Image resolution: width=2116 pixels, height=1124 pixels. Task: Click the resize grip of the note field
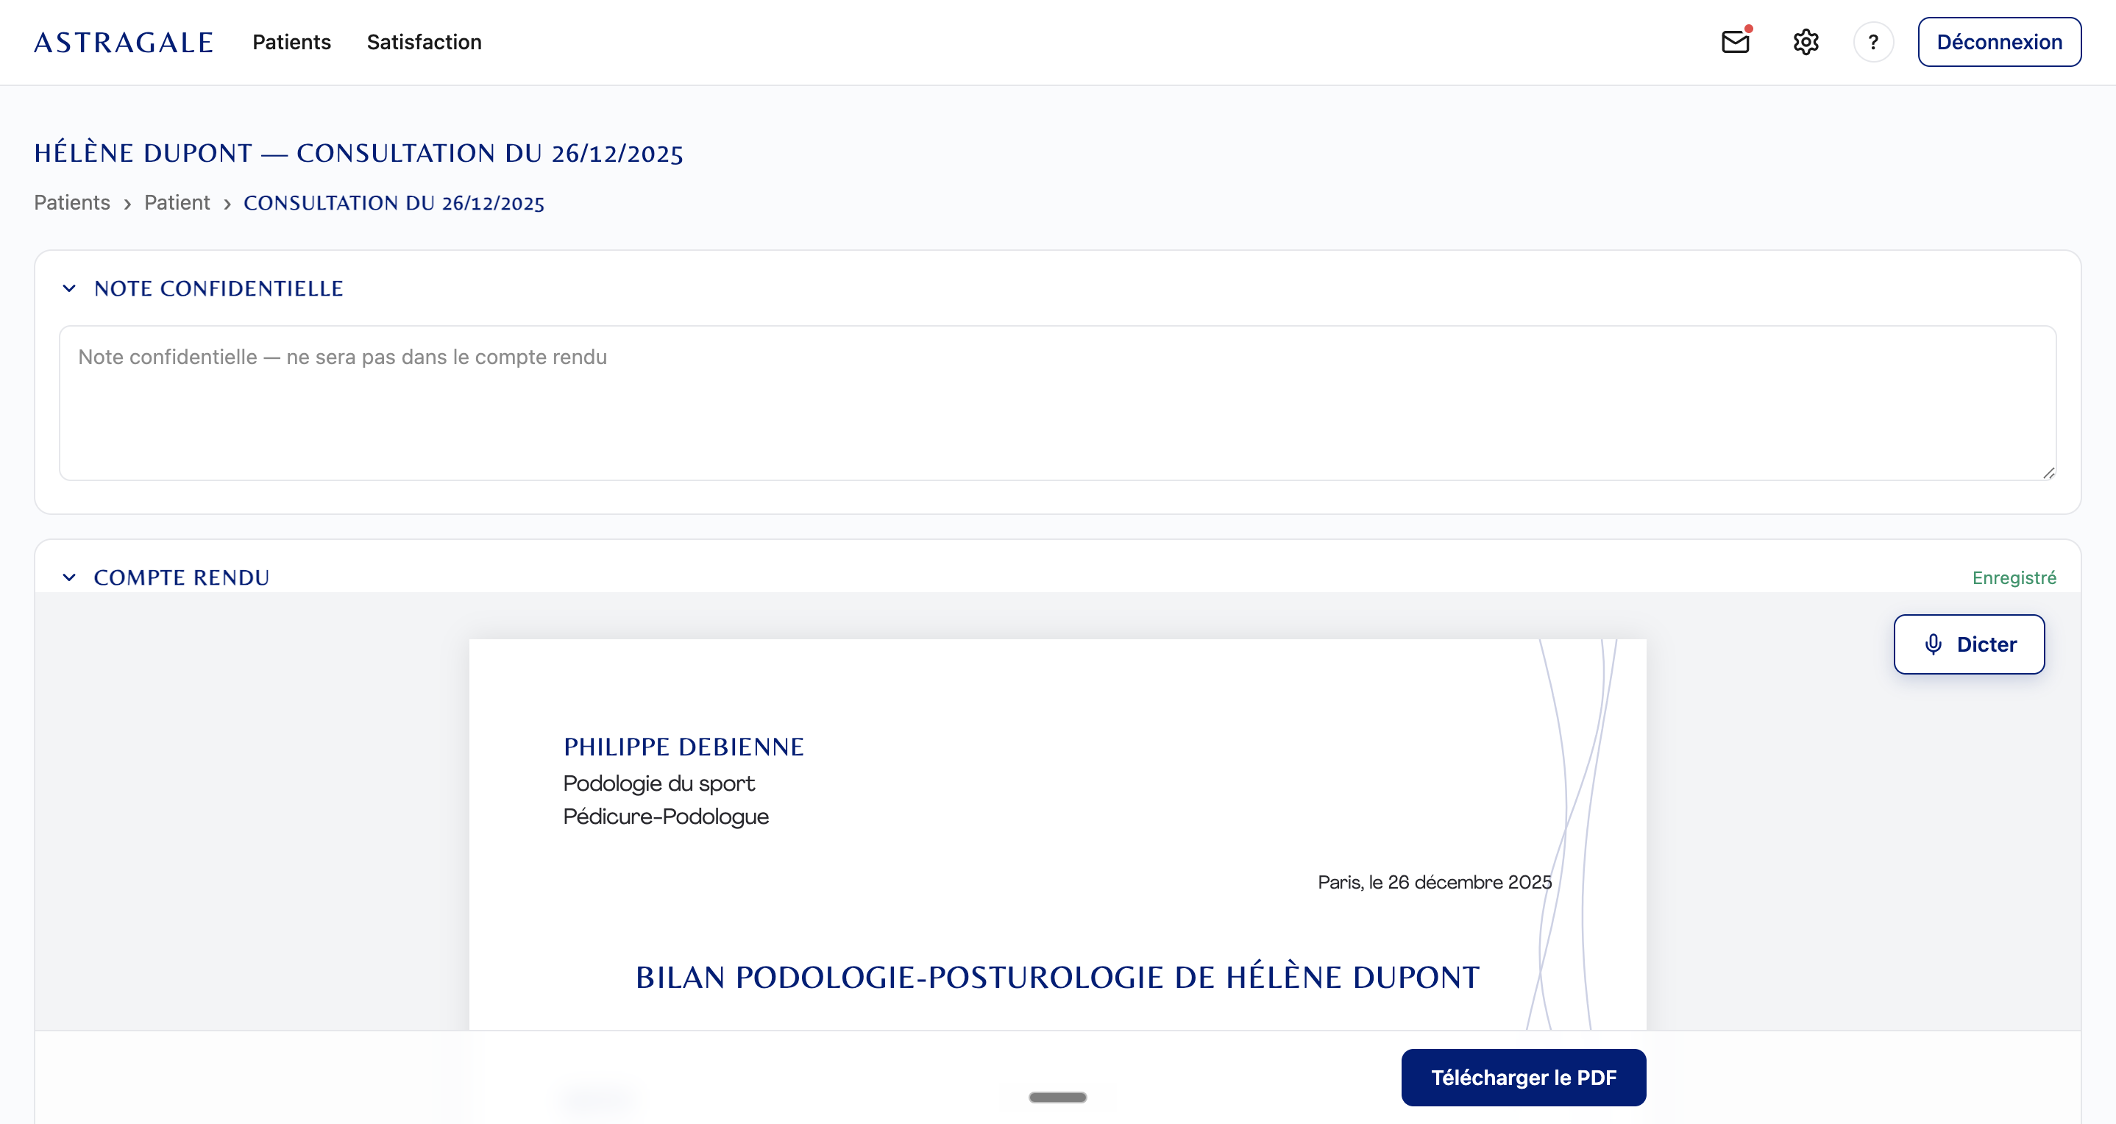point(2048,473)
